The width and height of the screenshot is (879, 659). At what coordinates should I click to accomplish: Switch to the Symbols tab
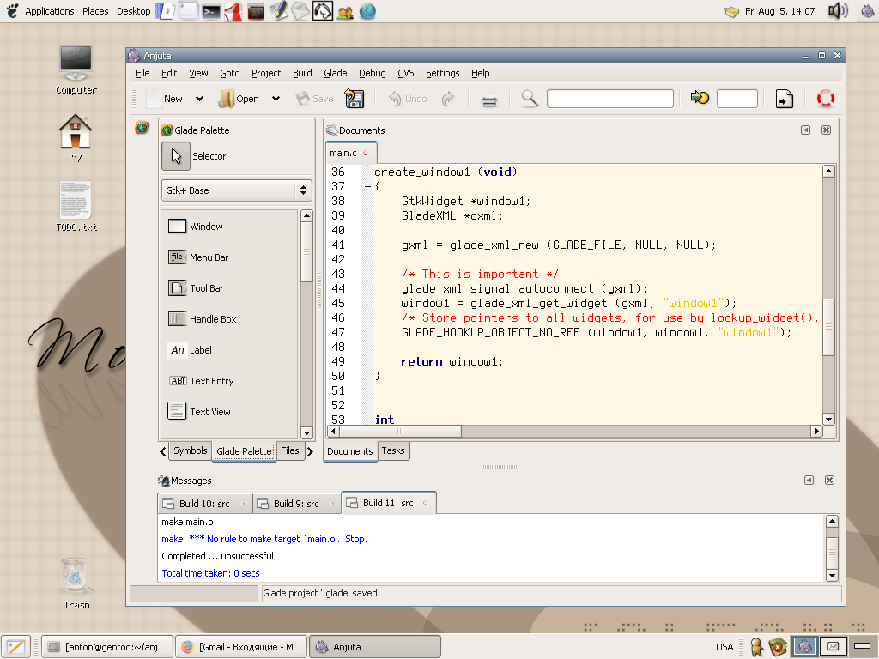point(190,450)
